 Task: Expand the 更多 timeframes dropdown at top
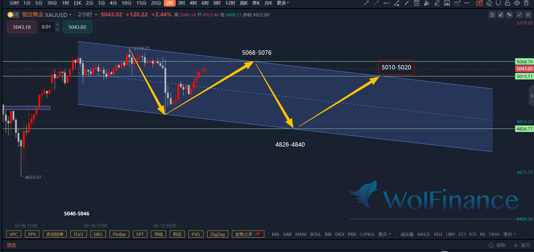283,3
